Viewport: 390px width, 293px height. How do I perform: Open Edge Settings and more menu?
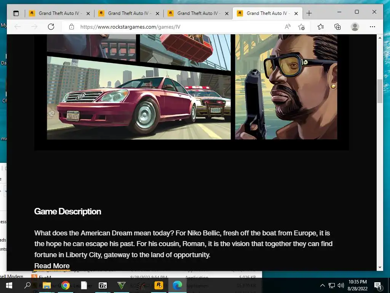[x=372, y=27]
